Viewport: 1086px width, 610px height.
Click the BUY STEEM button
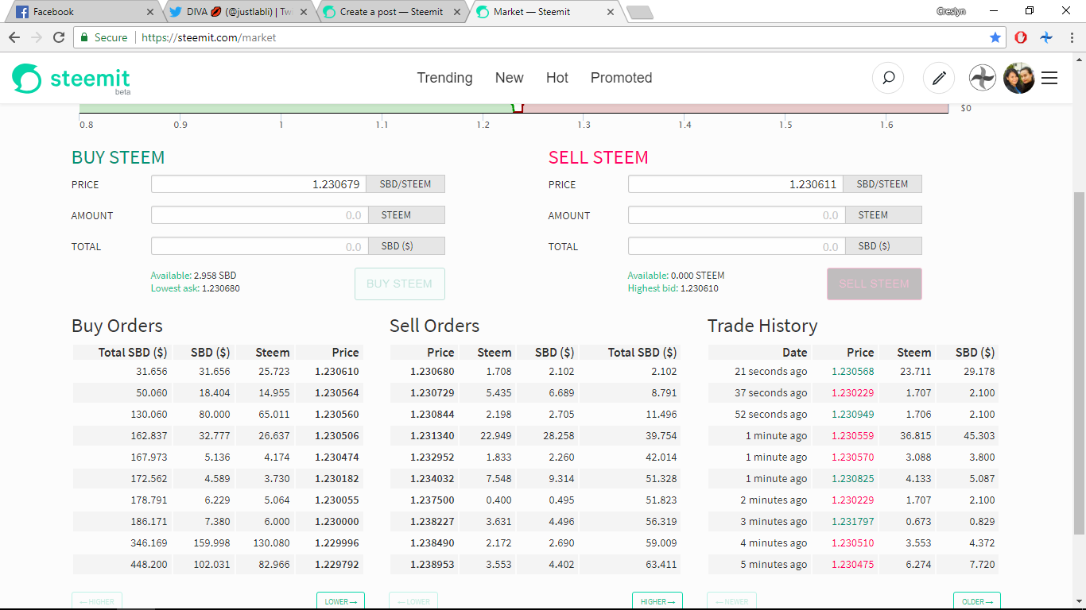[399, 284]
